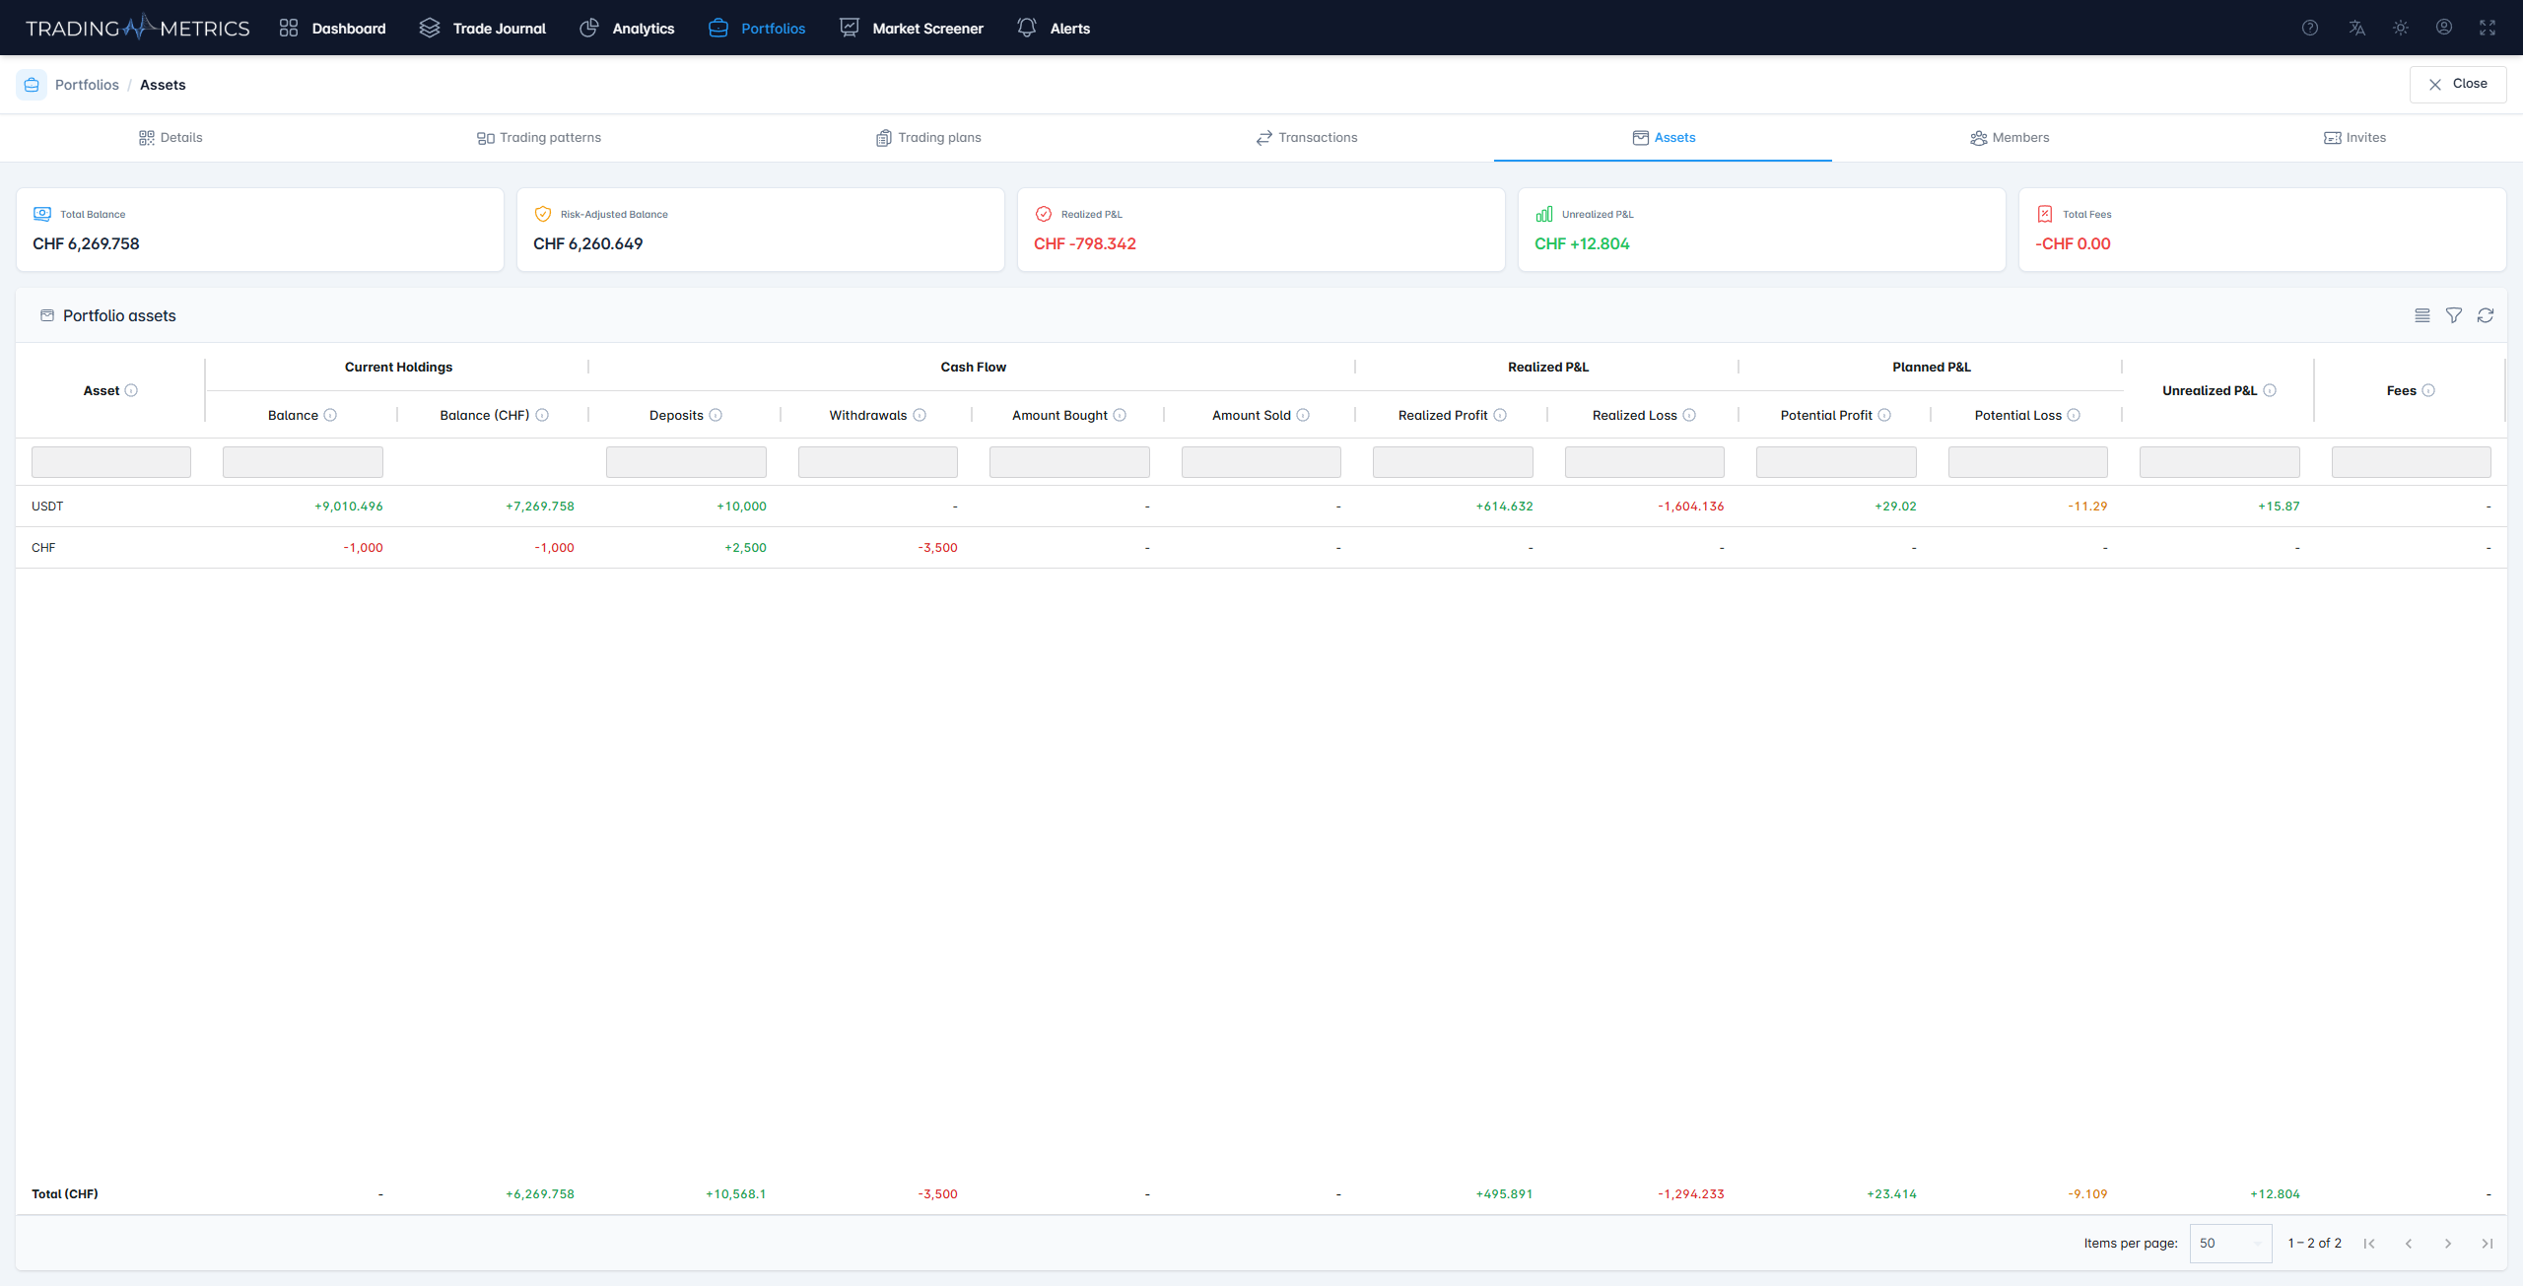Click the Realized Profit filter input

[x=1453, y=462]
